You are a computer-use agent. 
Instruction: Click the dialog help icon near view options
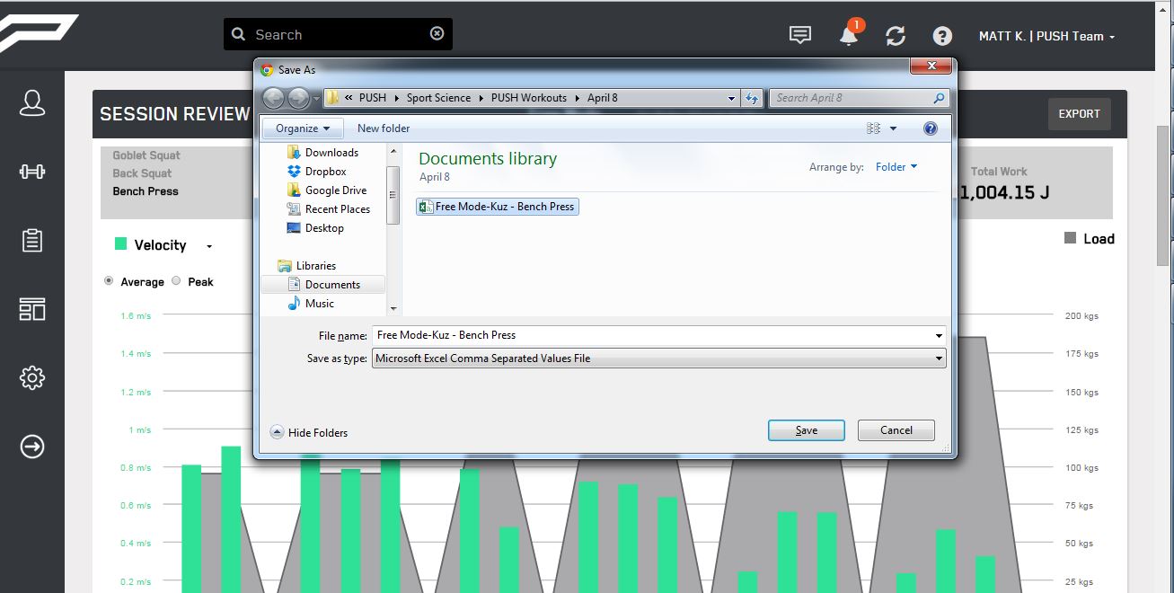click(x=931, y=128)
